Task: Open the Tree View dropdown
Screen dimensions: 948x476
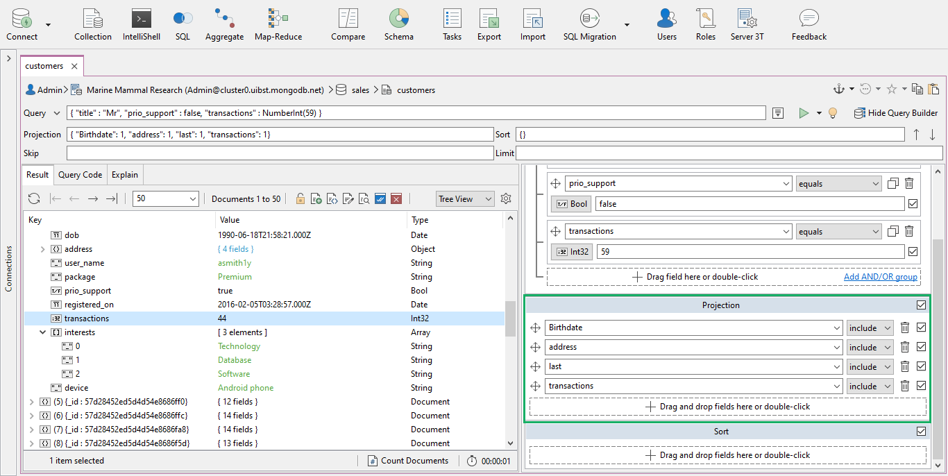Action: [464, 198]
